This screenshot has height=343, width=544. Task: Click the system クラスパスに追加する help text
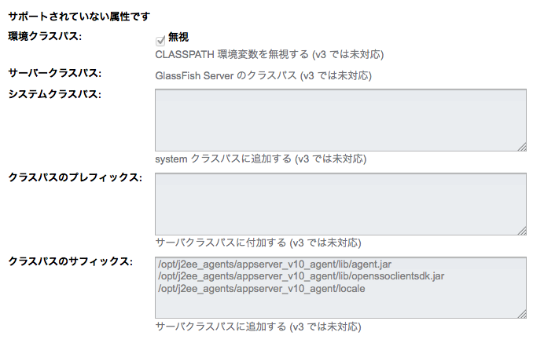(x=261, y=159)
